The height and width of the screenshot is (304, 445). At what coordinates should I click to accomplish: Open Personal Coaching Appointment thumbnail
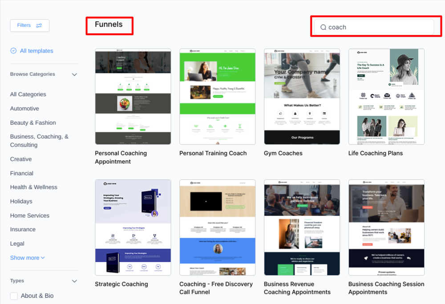[133, 97]
